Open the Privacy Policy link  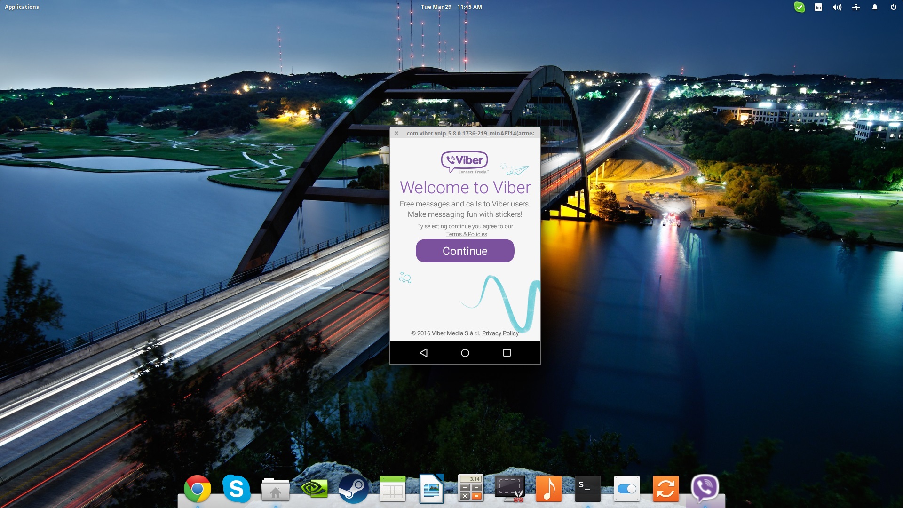(x=500, y=333)
